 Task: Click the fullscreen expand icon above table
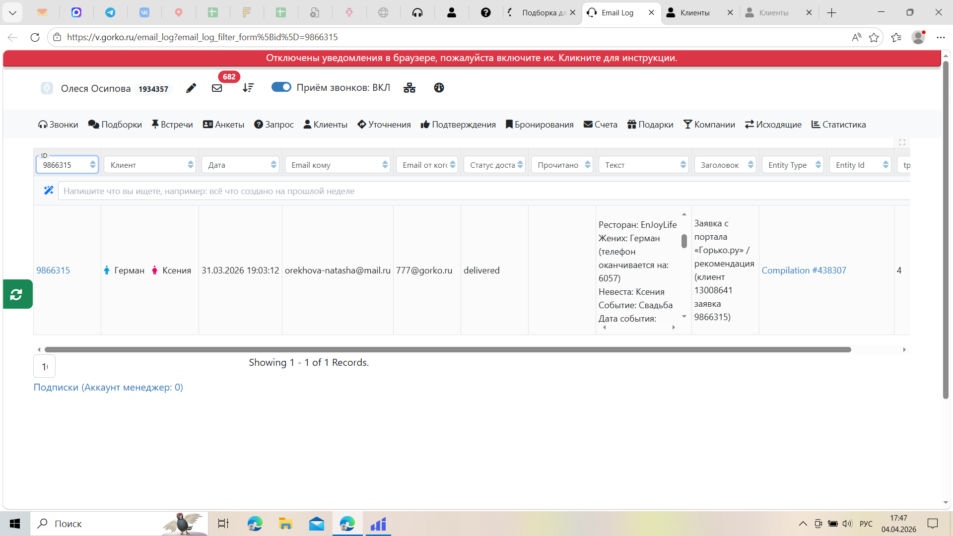902,142
